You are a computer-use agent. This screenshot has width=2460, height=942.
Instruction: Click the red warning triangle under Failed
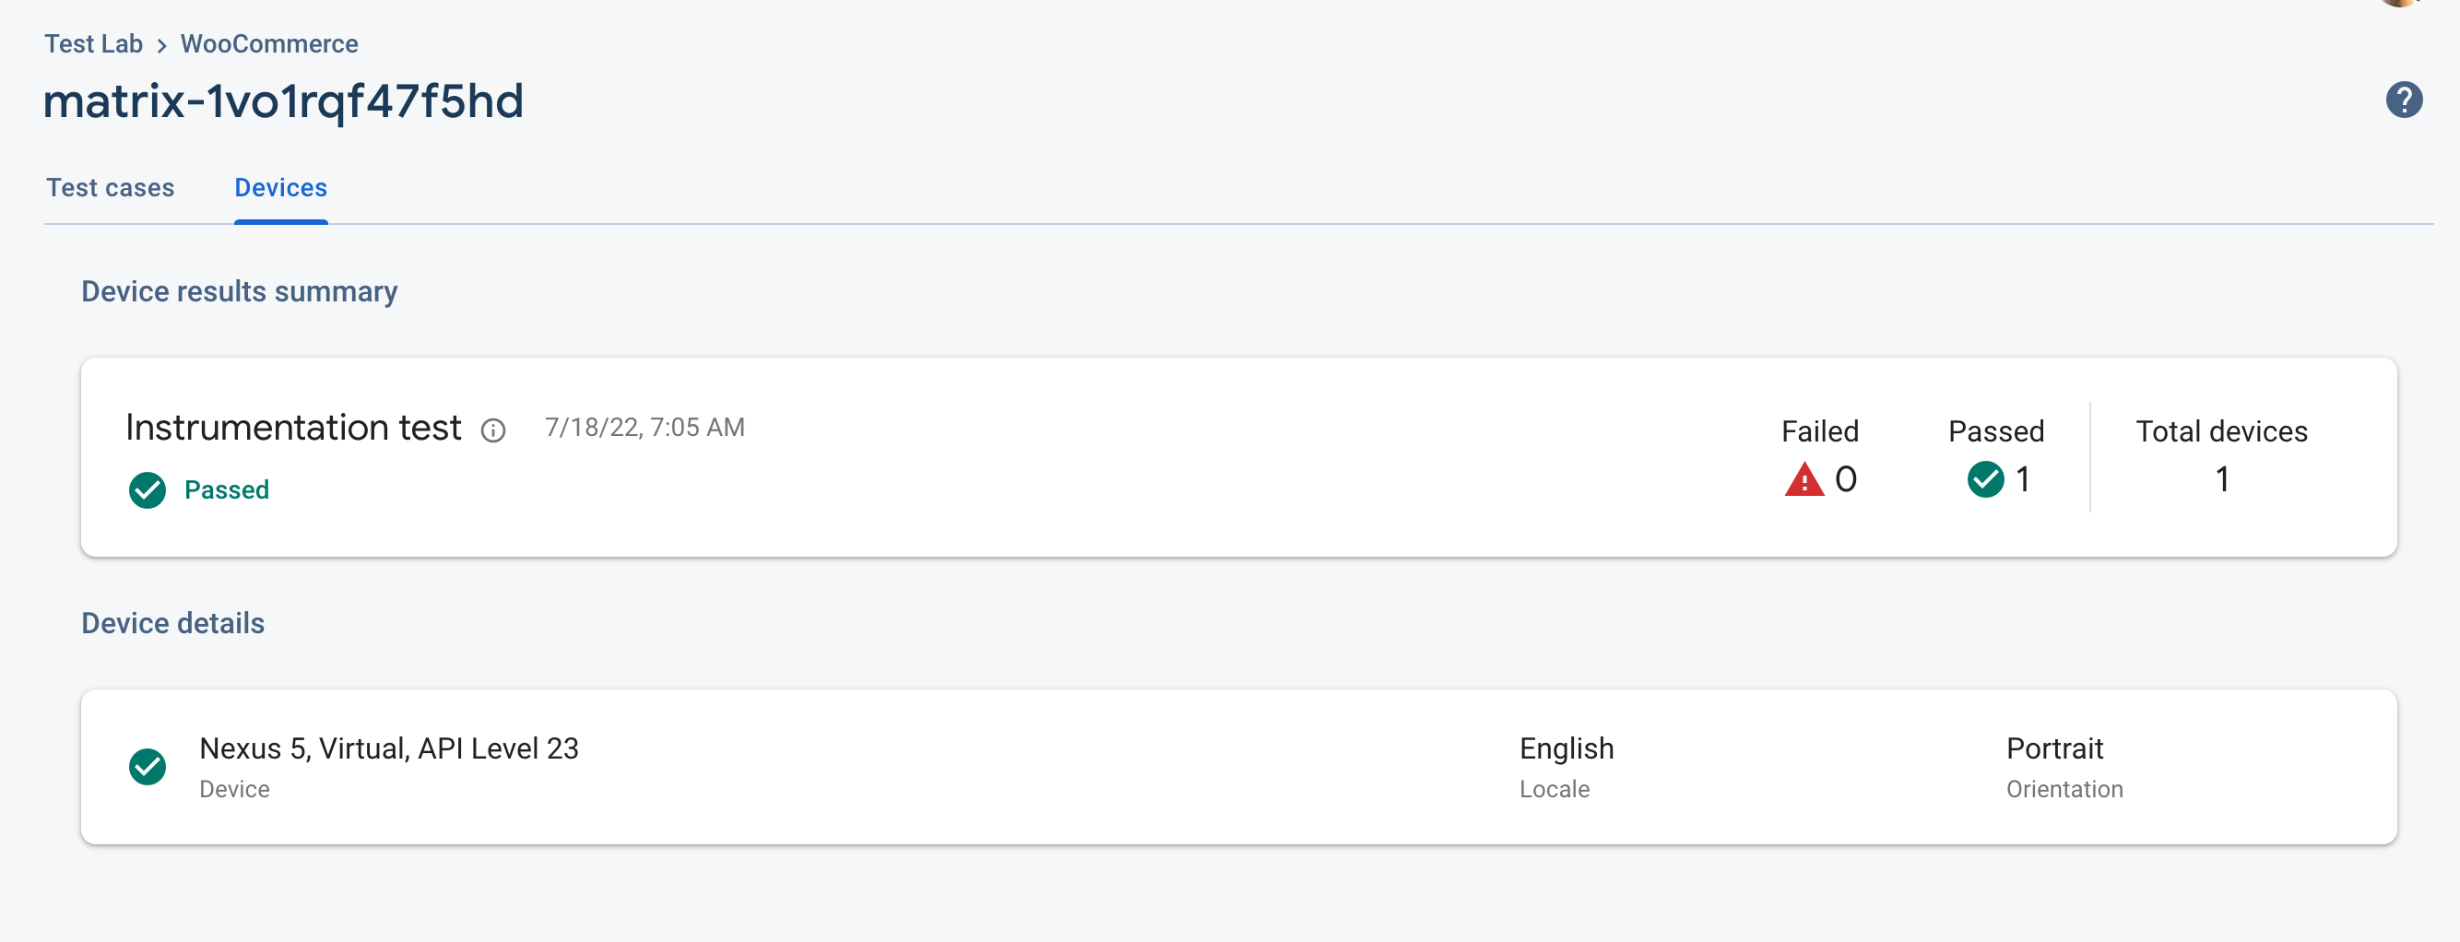pyautogui.click(x=1804, y=479)
